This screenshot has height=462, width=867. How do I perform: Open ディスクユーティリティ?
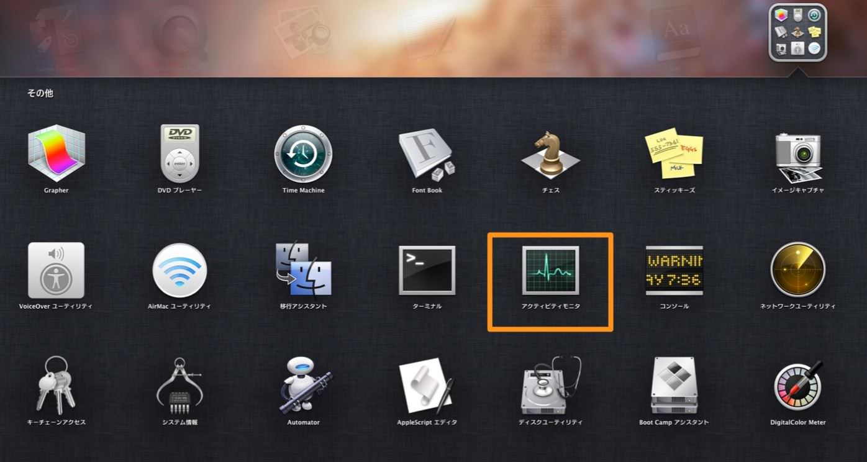pos(551,385)
